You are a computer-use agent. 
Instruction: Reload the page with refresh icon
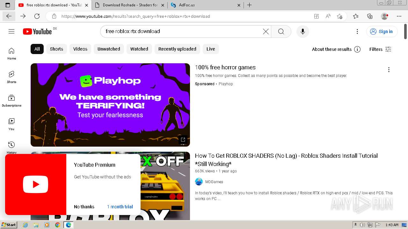click(37, 16)
